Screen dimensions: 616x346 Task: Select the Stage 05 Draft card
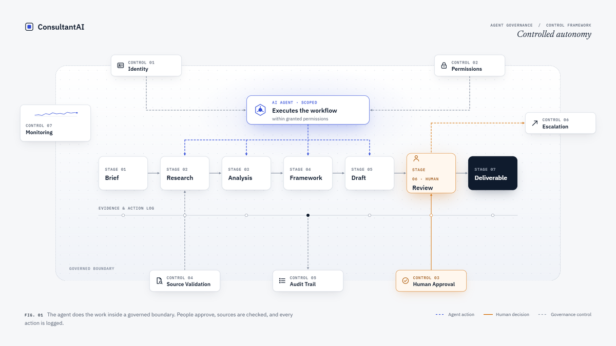tap(370, 173)
